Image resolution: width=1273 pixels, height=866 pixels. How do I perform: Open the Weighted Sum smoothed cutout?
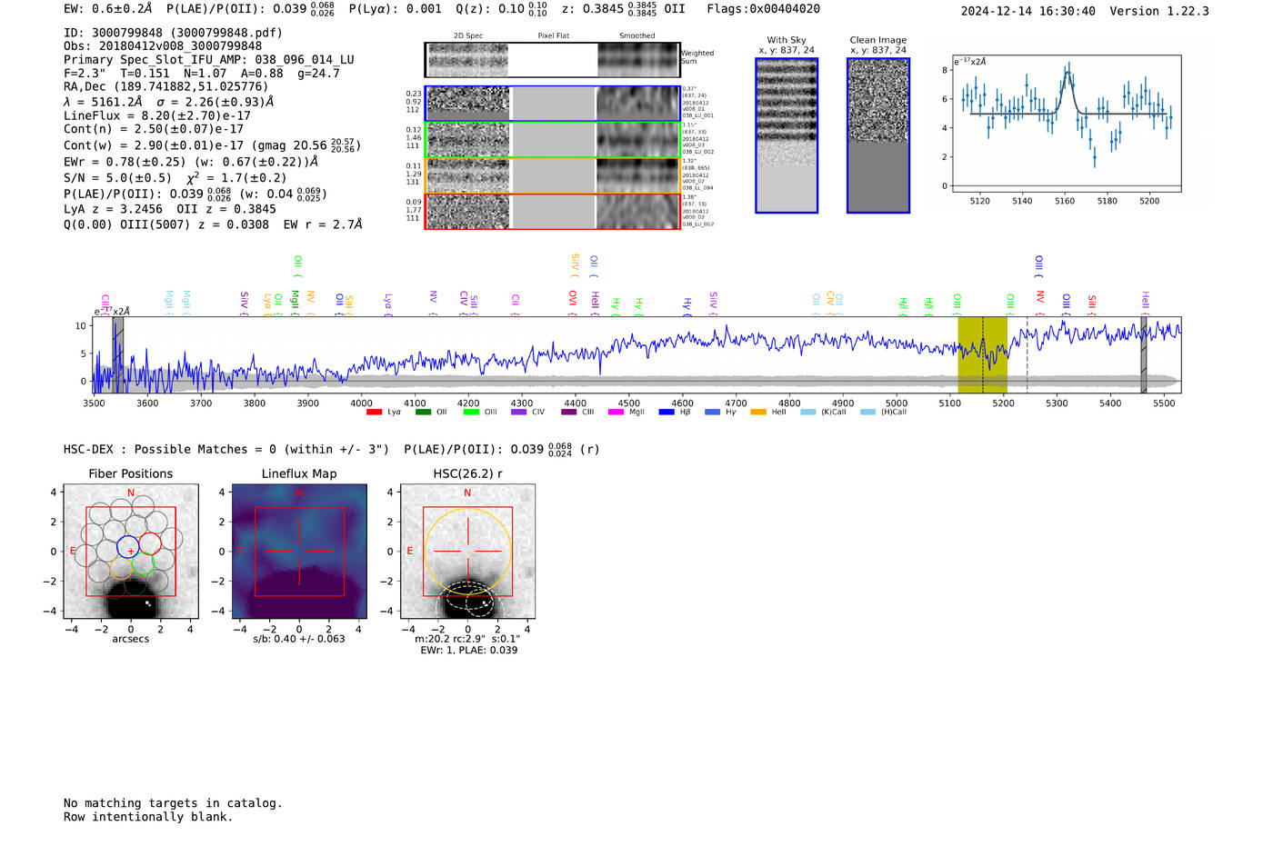click(638, 60)
